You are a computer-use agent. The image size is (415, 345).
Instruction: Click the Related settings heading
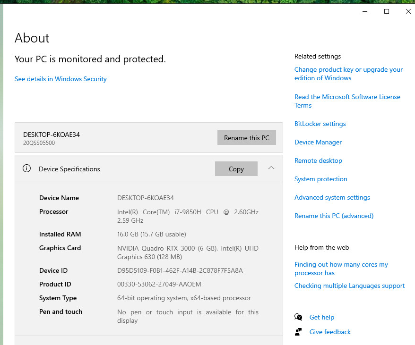point(318,56)
